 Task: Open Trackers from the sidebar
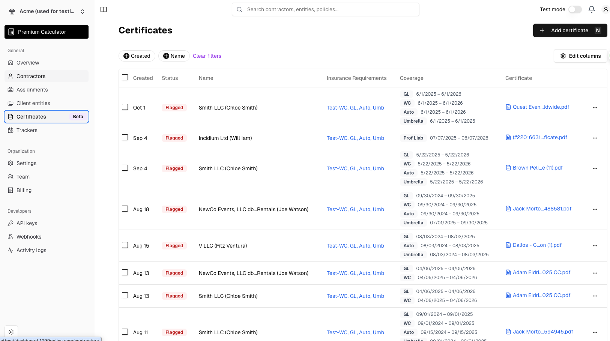(27, 130)
